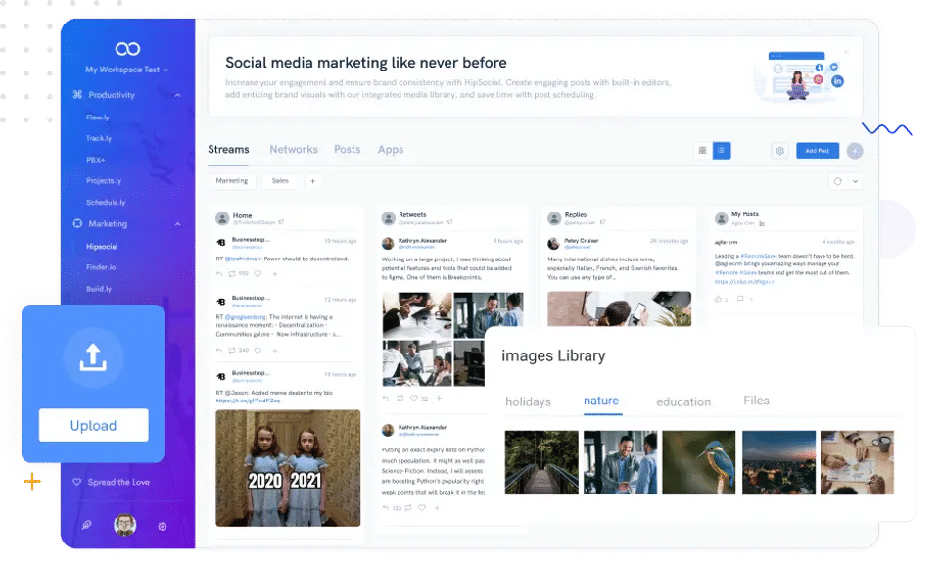Pick the forest bridge thumbnail
Viewport: 940px width, 566px height.
(541, 462)
